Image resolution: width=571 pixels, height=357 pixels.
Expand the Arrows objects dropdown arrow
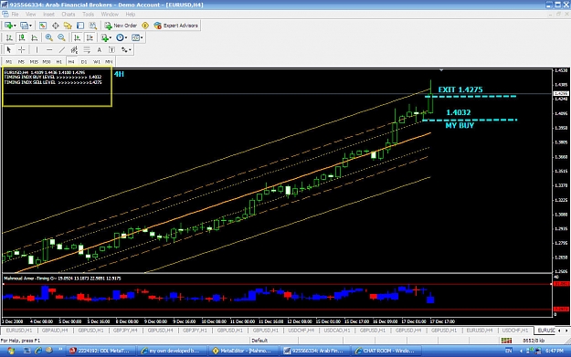click(130, 50)
